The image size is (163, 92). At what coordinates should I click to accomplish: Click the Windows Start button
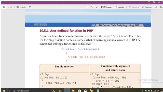(4, 91)
